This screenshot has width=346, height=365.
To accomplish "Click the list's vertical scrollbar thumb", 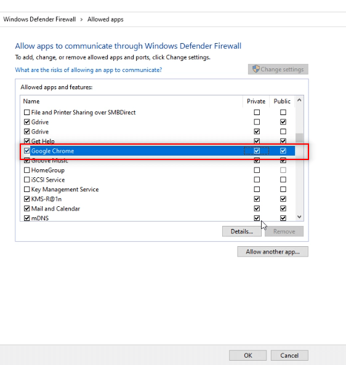I will pyautogui.click(x=299, y=138).
